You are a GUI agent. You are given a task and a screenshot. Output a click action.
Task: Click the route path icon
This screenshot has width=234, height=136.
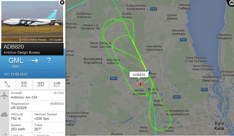(8, 84)
